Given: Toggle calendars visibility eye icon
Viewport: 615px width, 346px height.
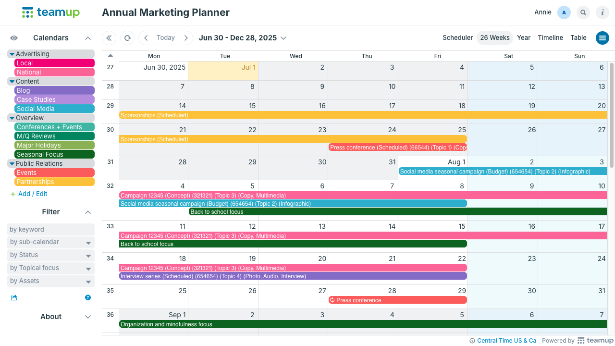Looking at the screenshot, I should tap(14, 38).
